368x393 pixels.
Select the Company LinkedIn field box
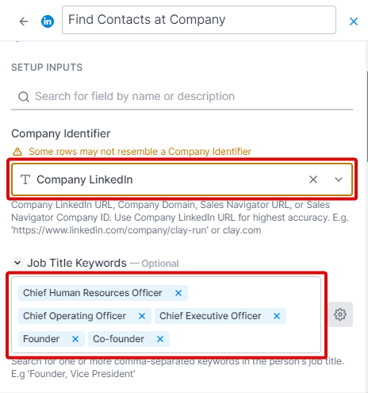(182, 179)
